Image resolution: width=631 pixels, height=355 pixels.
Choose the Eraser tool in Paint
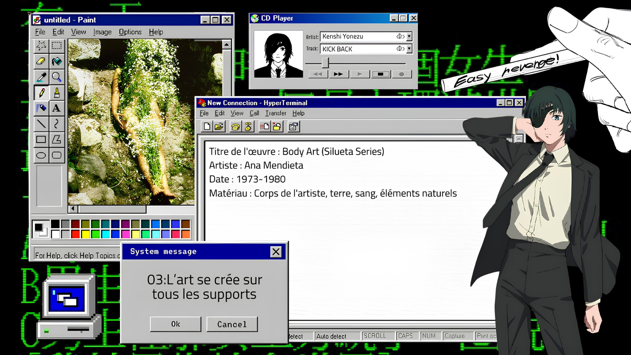(41, 61)
